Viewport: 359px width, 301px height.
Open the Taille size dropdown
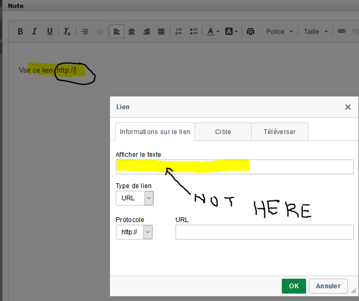(x=316, y=31)
